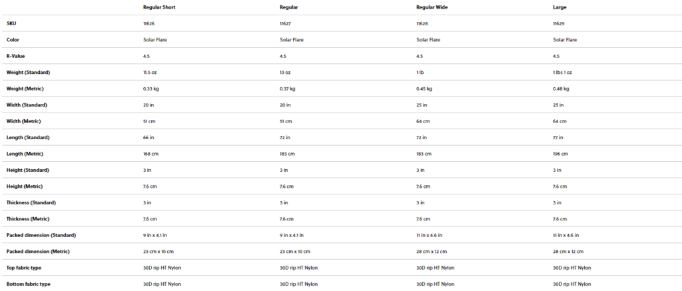Select the Regular Wide column header
Image resolution: width=682 pixels, height=291 pixels.
point(432,7)
